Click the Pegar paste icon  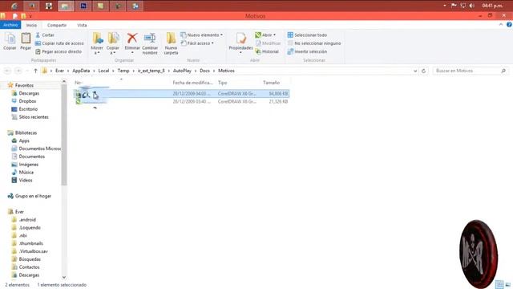point(26,39)
